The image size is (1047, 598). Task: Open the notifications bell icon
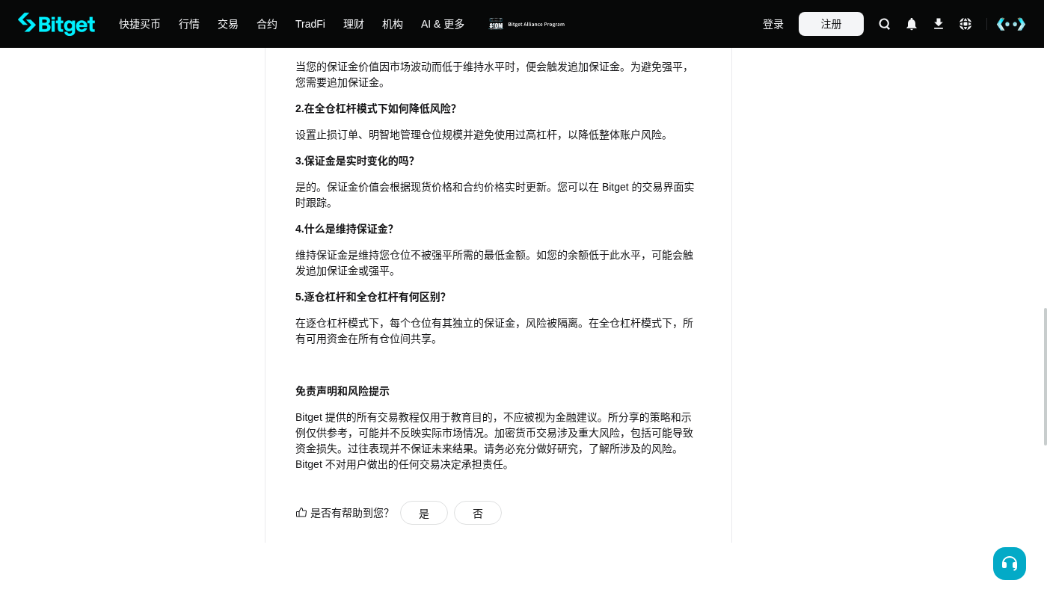(912, 24)
